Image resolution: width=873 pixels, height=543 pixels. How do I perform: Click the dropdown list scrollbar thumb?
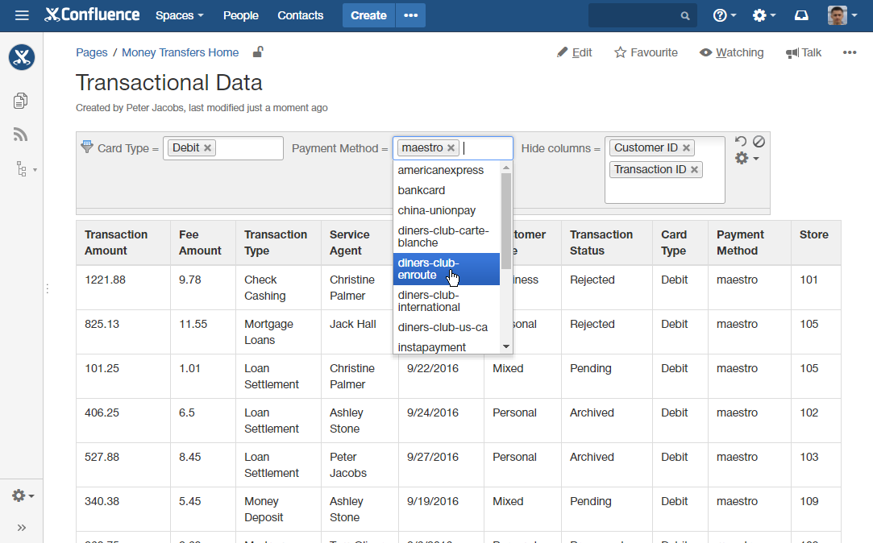coord(506,220)
